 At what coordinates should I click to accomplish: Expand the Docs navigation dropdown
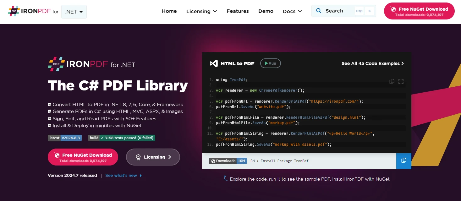pyautogui.click(x=292, y=11)
